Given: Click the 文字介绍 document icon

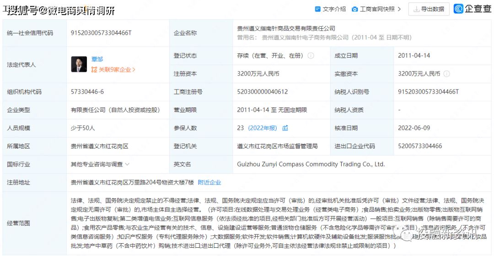Looking at the screenshot, I should pyautogui.click(x=318, y=9).
